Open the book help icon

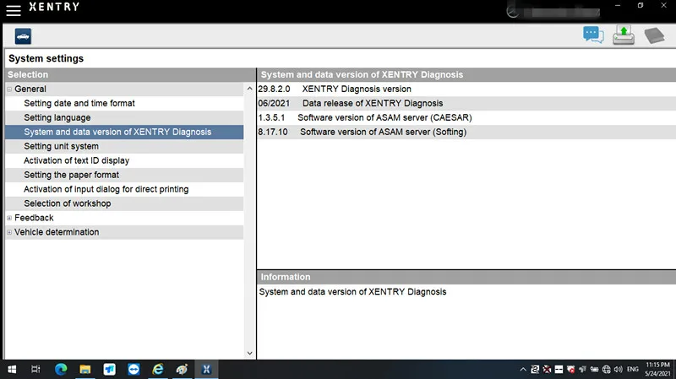[x=654, y=35]
